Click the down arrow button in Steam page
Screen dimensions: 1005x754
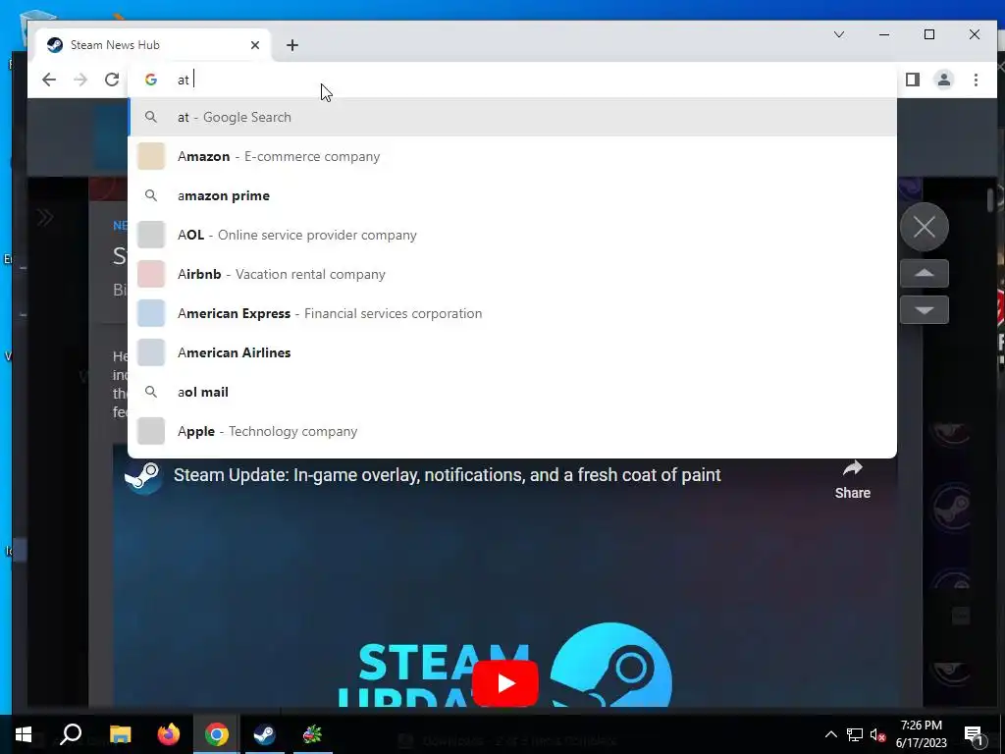coord(925,310)
